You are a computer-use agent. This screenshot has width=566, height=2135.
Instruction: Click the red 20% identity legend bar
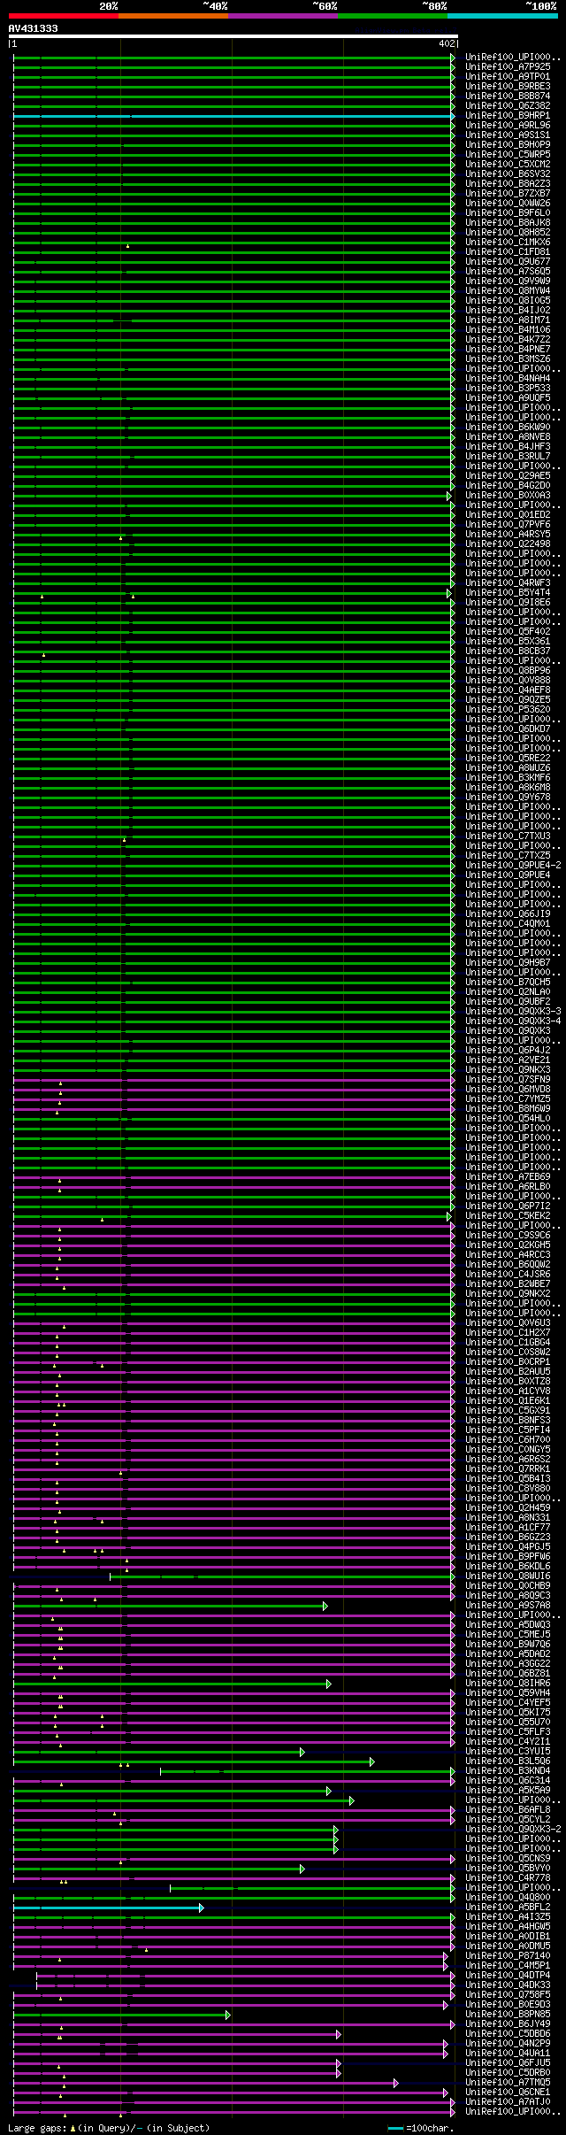click(64, 16)
